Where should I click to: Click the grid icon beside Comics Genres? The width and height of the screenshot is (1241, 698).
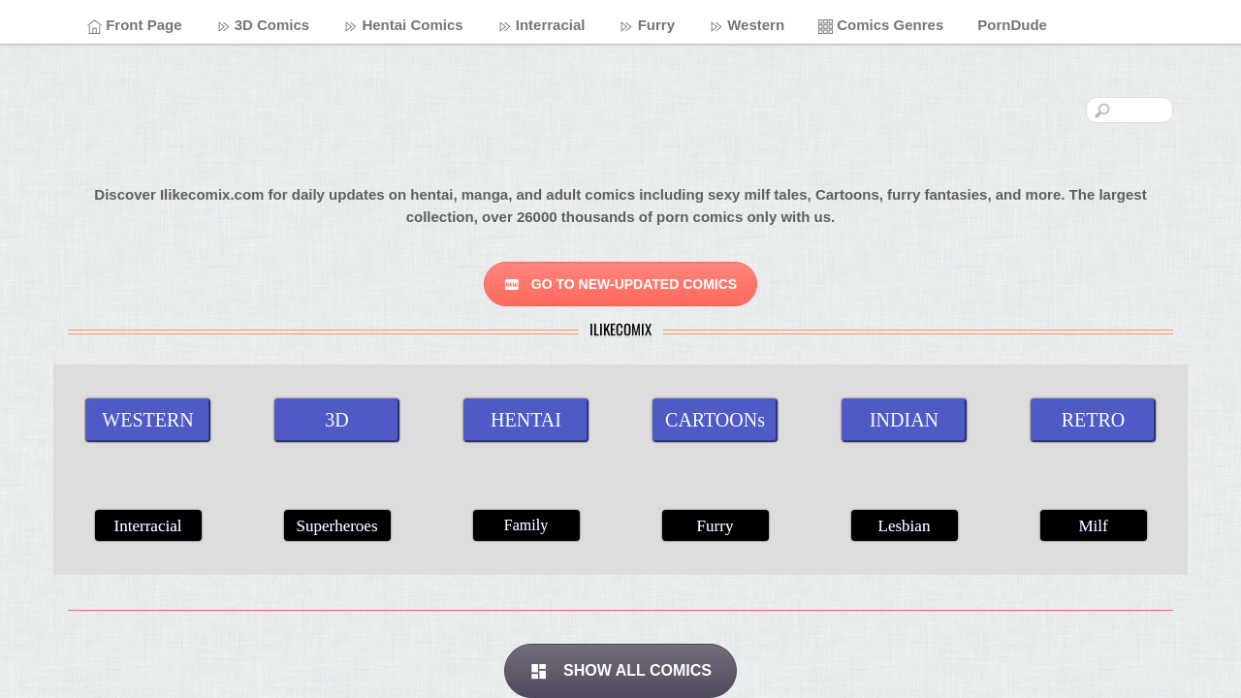click(825, 26)
